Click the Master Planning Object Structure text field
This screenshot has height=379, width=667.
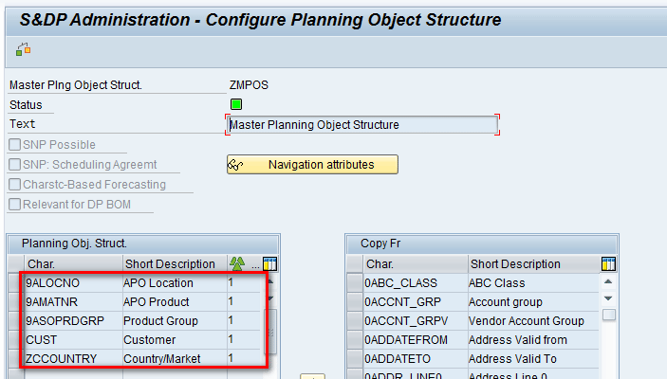(x=361, y=124)
